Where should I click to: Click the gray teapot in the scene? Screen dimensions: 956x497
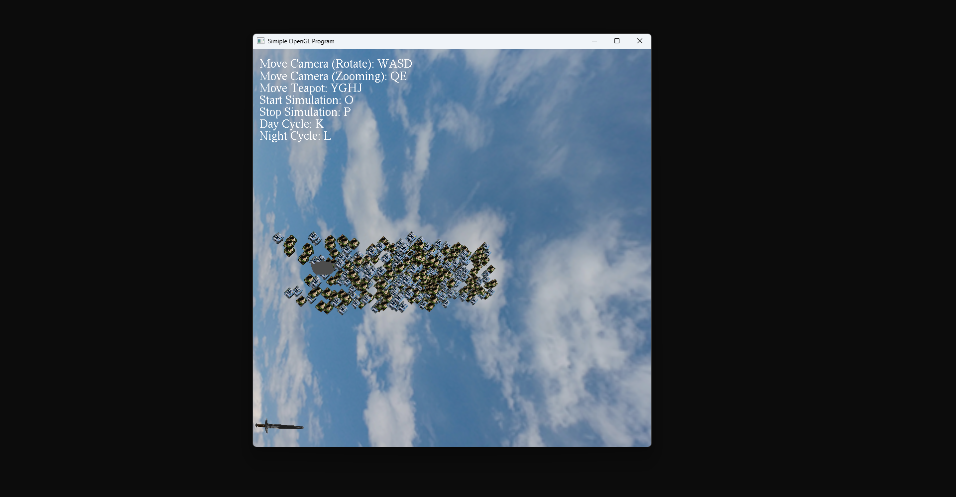tap(322, 268)
